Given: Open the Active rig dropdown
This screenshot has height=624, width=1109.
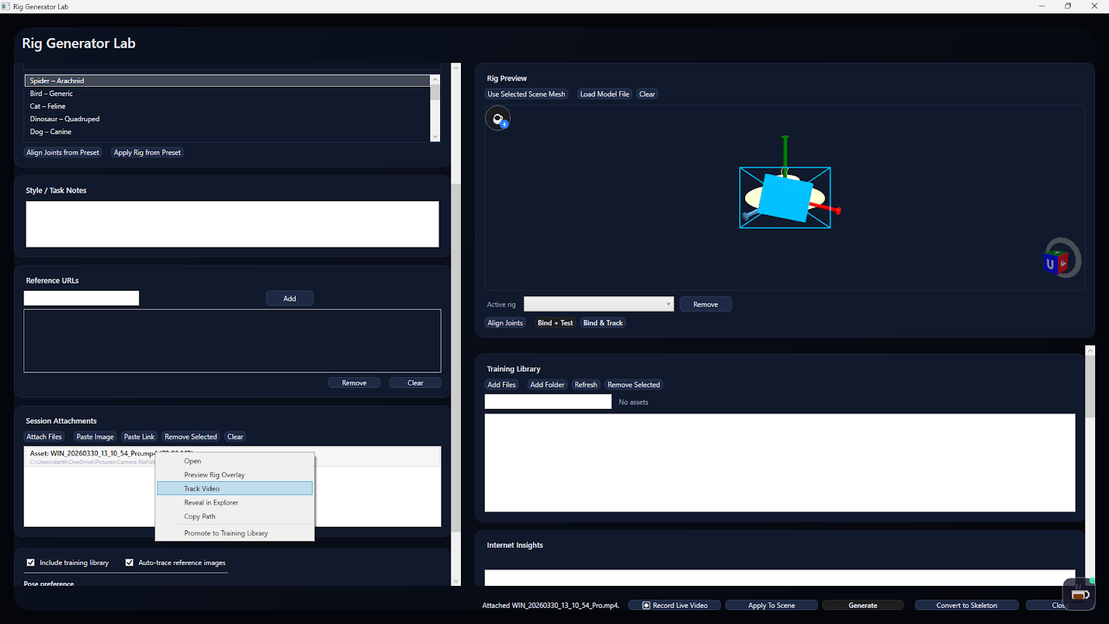Looking at the screenshot, I should [666, 304].
